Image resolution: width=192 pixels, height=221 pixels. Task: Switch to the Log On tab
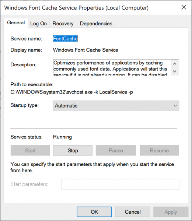click(39, 24)
